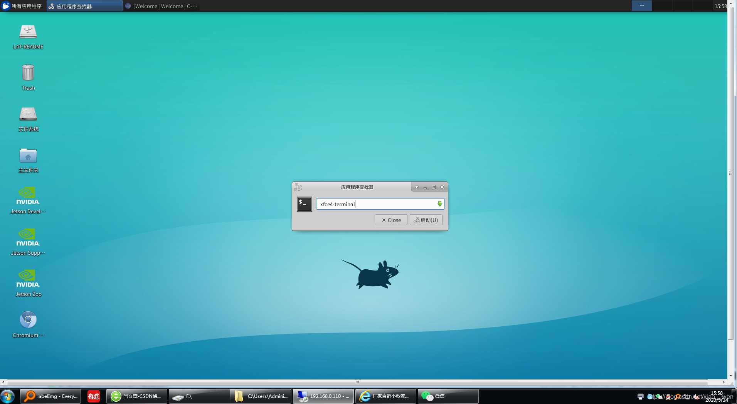Switch to 192.168.0.110 remote desktop taskbar item
Viewport: 737px width, 404px height.
tap(324, 396)
